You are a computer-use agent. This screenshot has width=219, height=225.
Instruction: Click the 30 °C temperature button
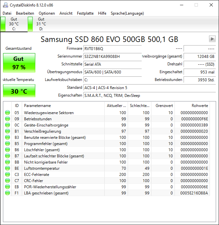(19, 91)
